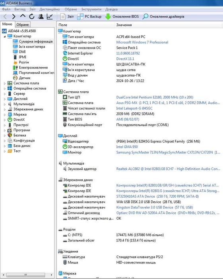Screen dimensions: 223x279
Task: Refresh the page with the Refresh icon
Action: click(x=32, y=17)
